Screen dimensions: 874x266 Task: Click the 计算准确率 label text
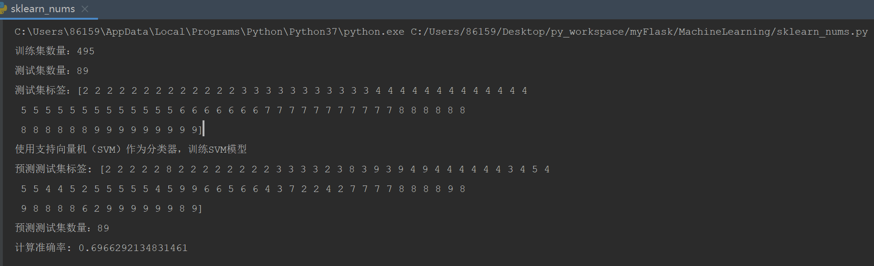(42, 248)
